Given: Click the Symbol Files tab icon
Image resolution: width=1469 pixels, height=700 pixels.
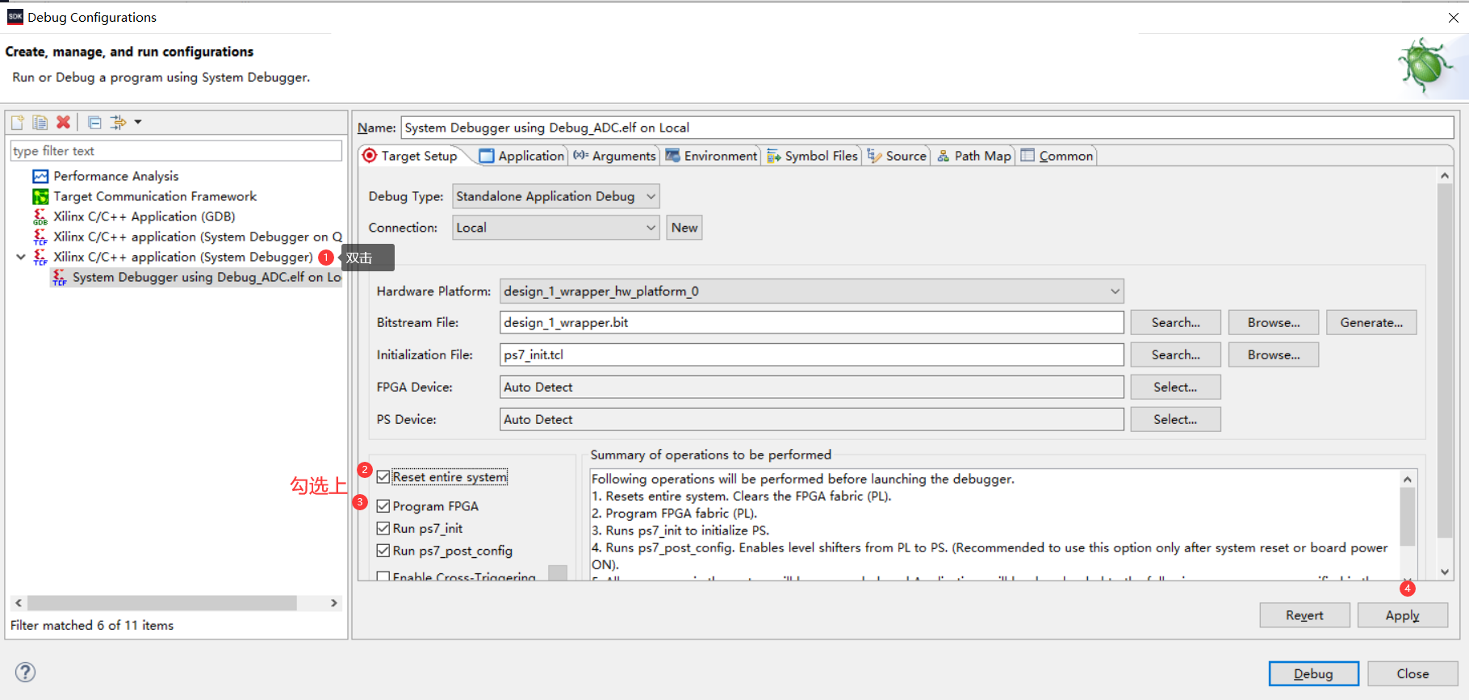Looking at the screenshot, I should (774, 156).
